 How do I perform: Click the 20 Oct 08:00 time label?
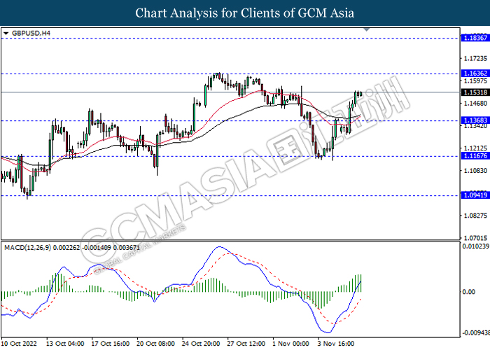(x=155, y=344)
